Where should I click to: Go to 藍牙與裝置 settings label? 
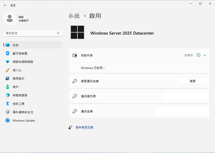click(20, 53)
